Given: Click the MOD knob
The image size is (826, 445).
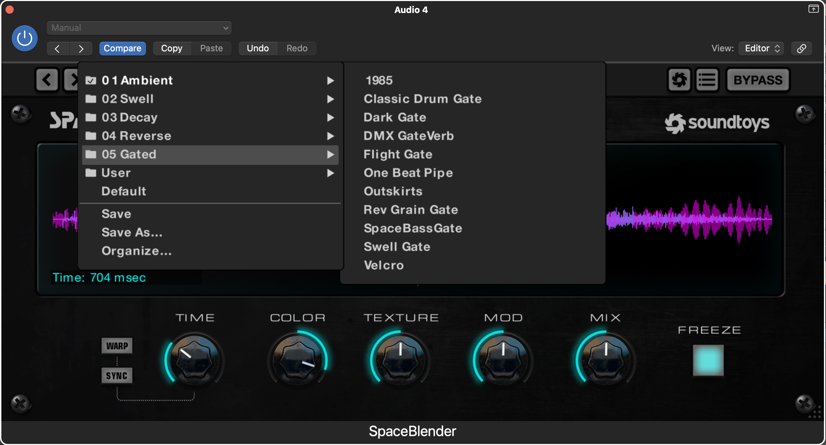Looking at the screenshot, I should coord(503,360).
